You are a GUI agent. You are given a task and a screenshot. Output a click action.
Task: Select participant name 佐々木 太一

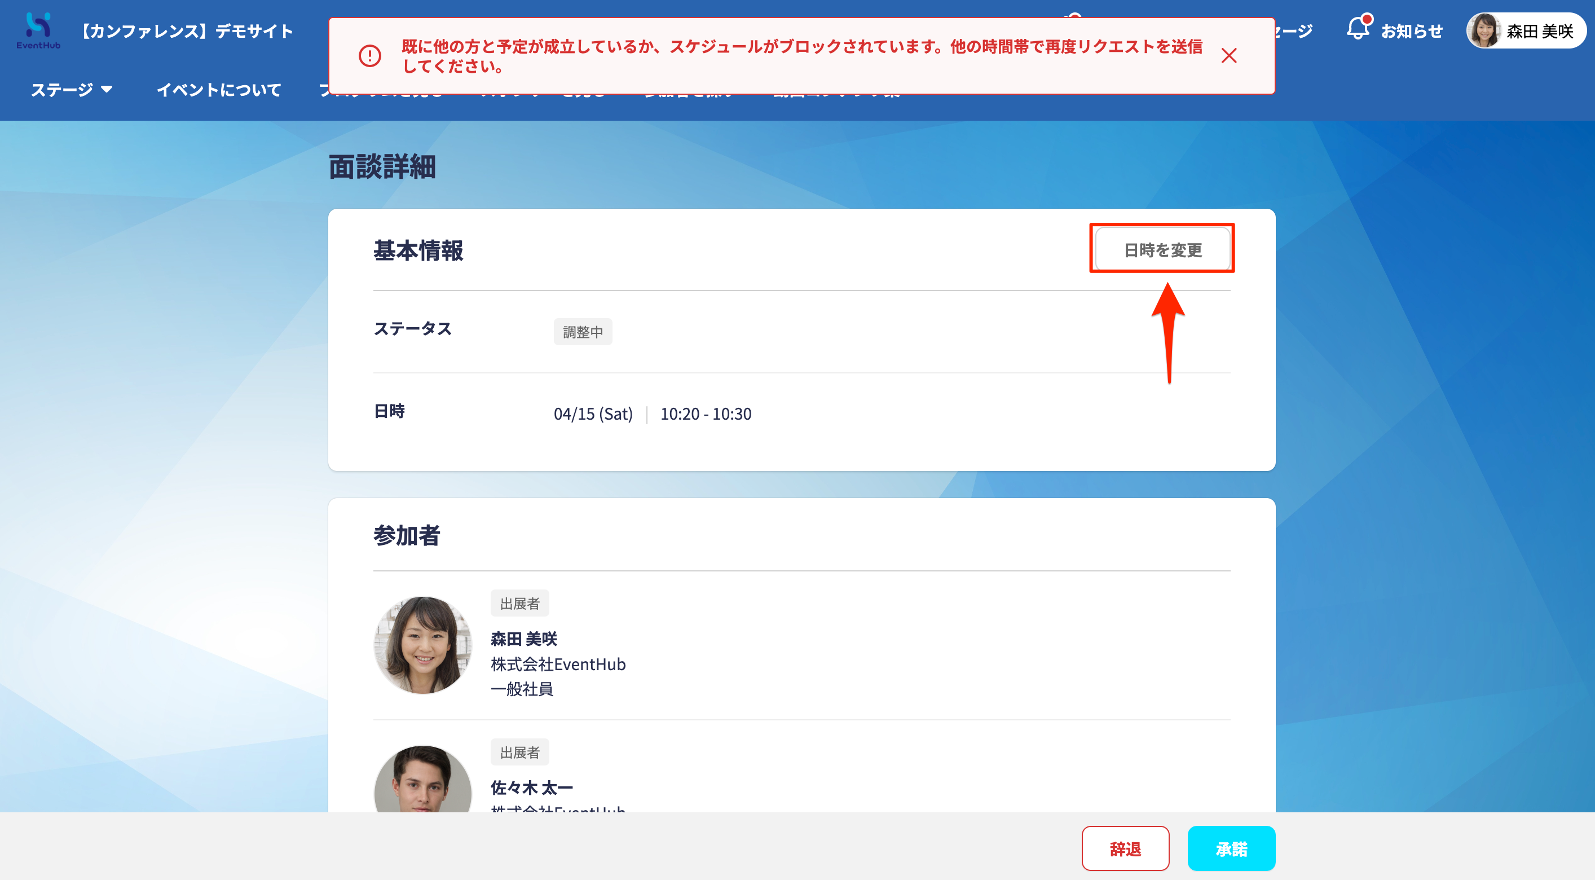pyautogui.click(x=532, y=787)
